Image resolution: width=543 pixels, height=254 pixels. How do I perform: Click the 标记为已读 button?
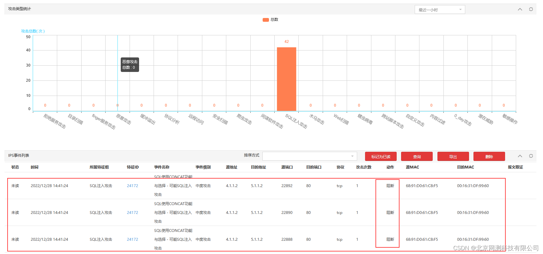click(x=381, y=157)
